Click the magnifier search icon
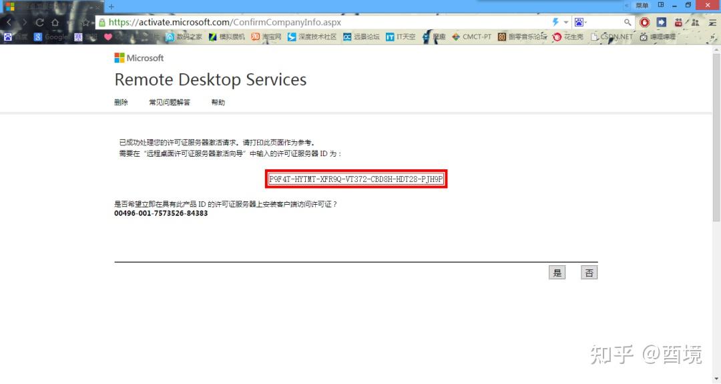Viewport: 721px width, 384px height. point(627,22)
